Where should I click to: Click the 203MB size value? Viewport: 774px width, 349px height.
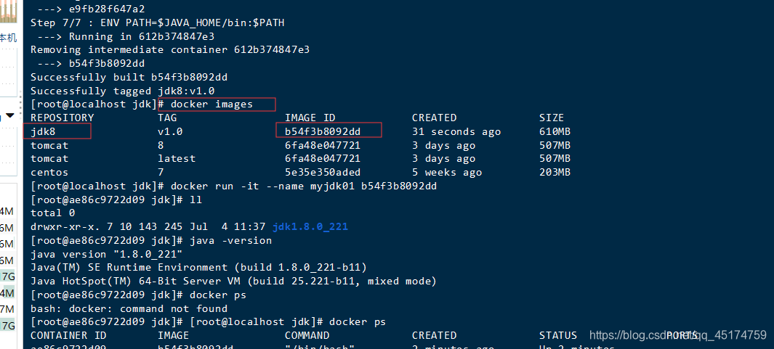point(555,173)
